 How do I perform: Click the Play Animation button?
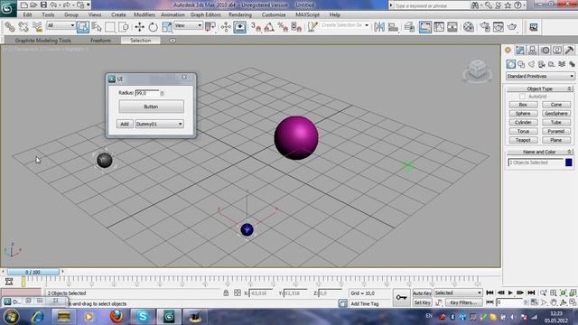click(510, 292)
